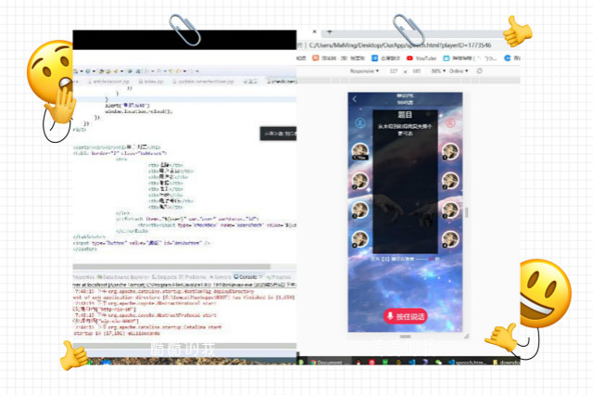Select red-side player avatar numbered 2

point(450,181)
